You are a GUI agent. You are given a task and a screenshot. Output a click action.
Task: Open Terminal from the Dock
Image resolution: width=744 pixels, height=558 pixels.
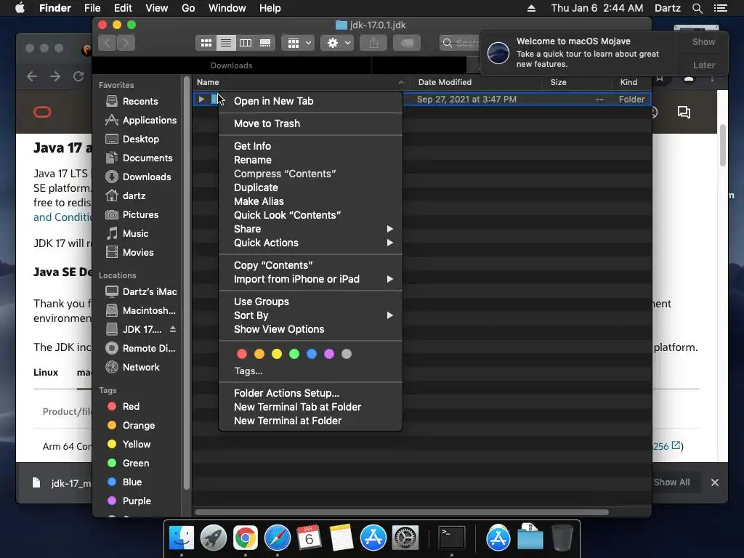(451, 537)
